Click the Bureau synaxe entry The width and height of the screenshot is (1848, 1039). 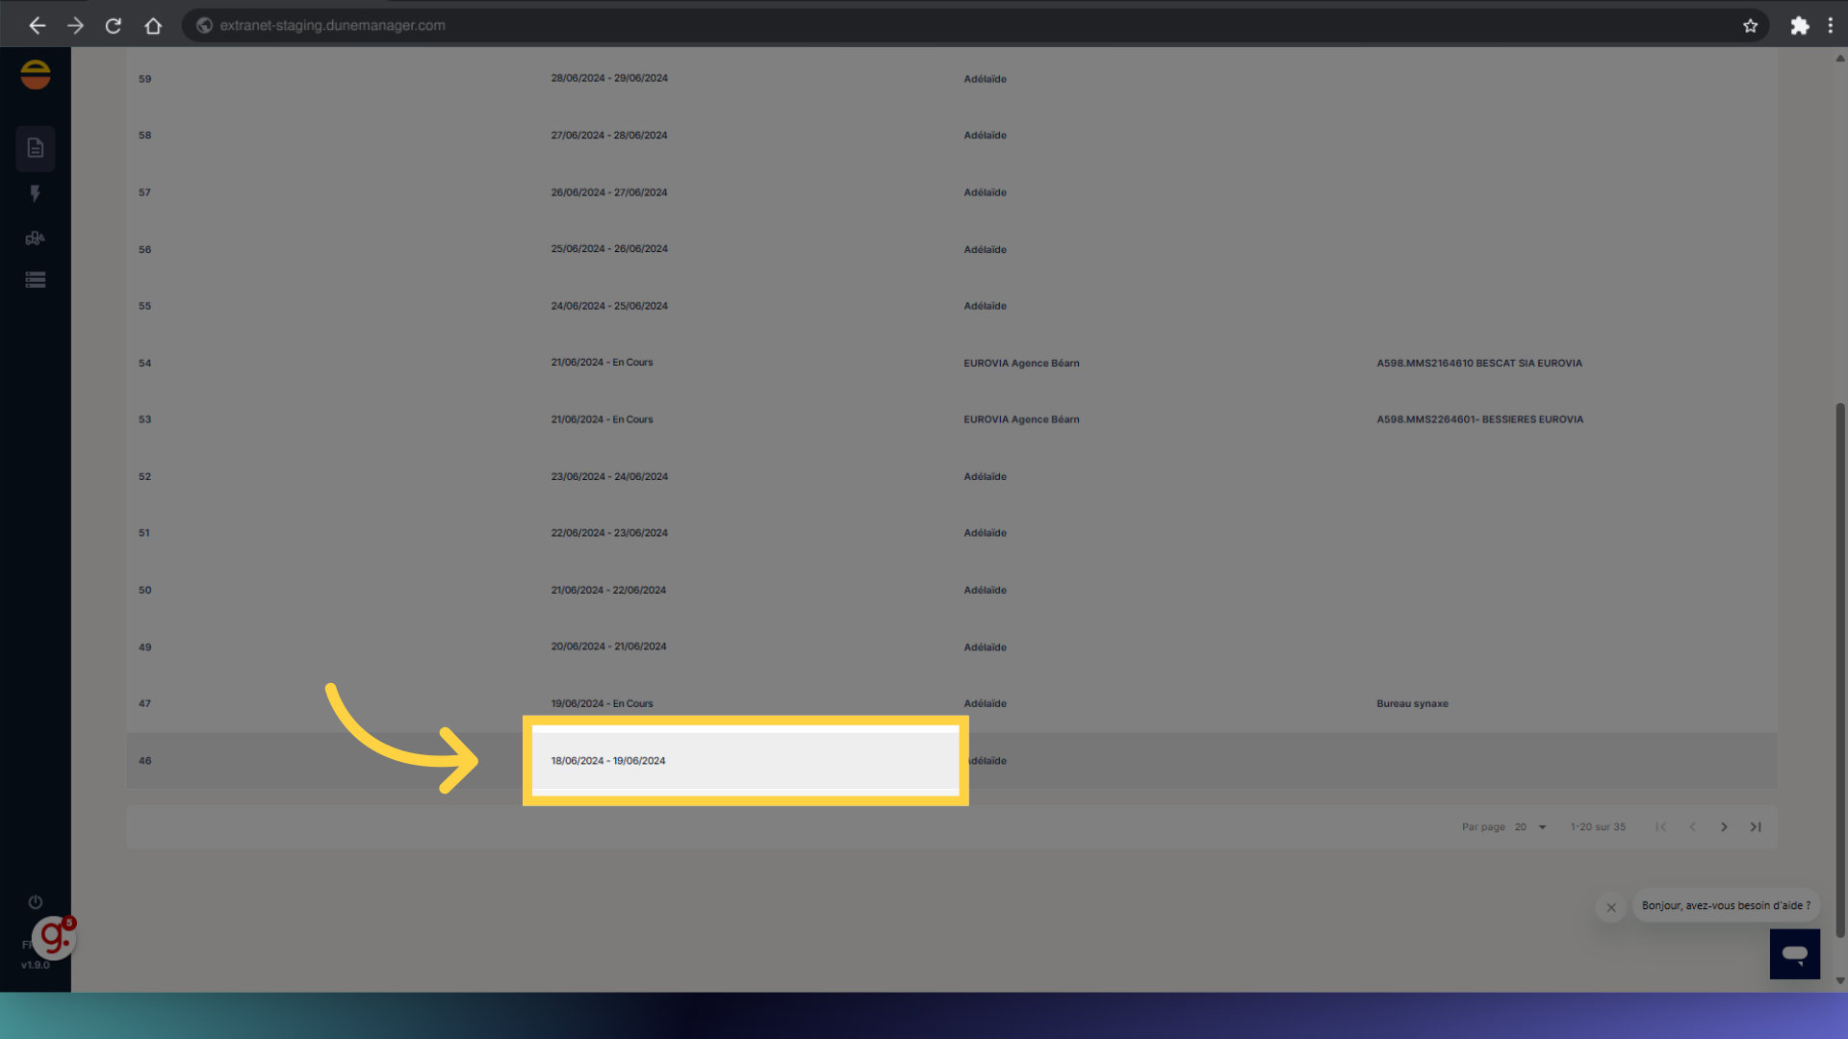tap(1412, 704)
